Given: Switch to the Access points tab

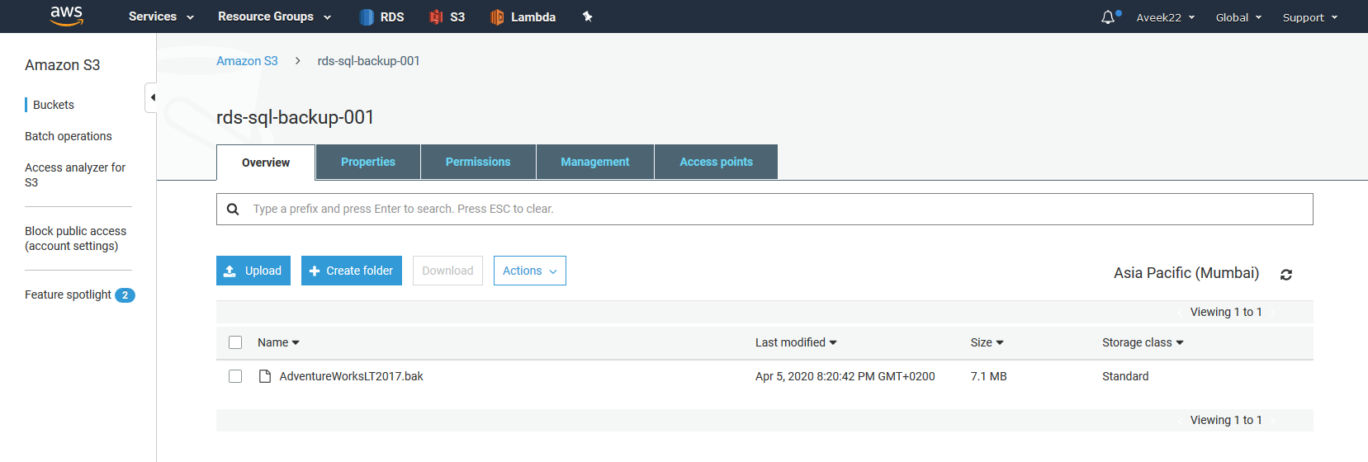Looking at the screenshot, I should [716, 162].
